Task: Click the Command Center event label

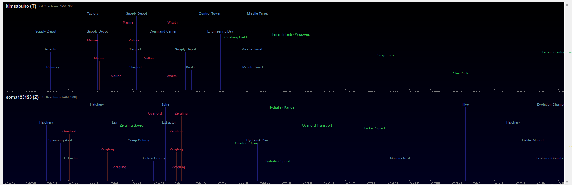Action: (x=163, y=31)
